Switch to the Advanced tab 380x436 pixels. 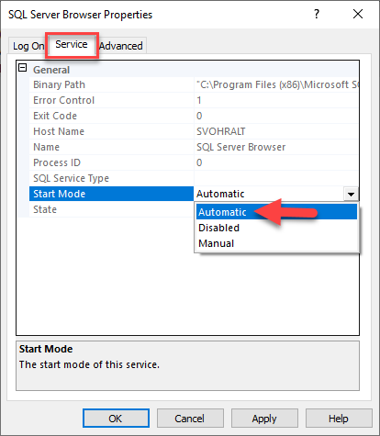[x=121, y=46]
